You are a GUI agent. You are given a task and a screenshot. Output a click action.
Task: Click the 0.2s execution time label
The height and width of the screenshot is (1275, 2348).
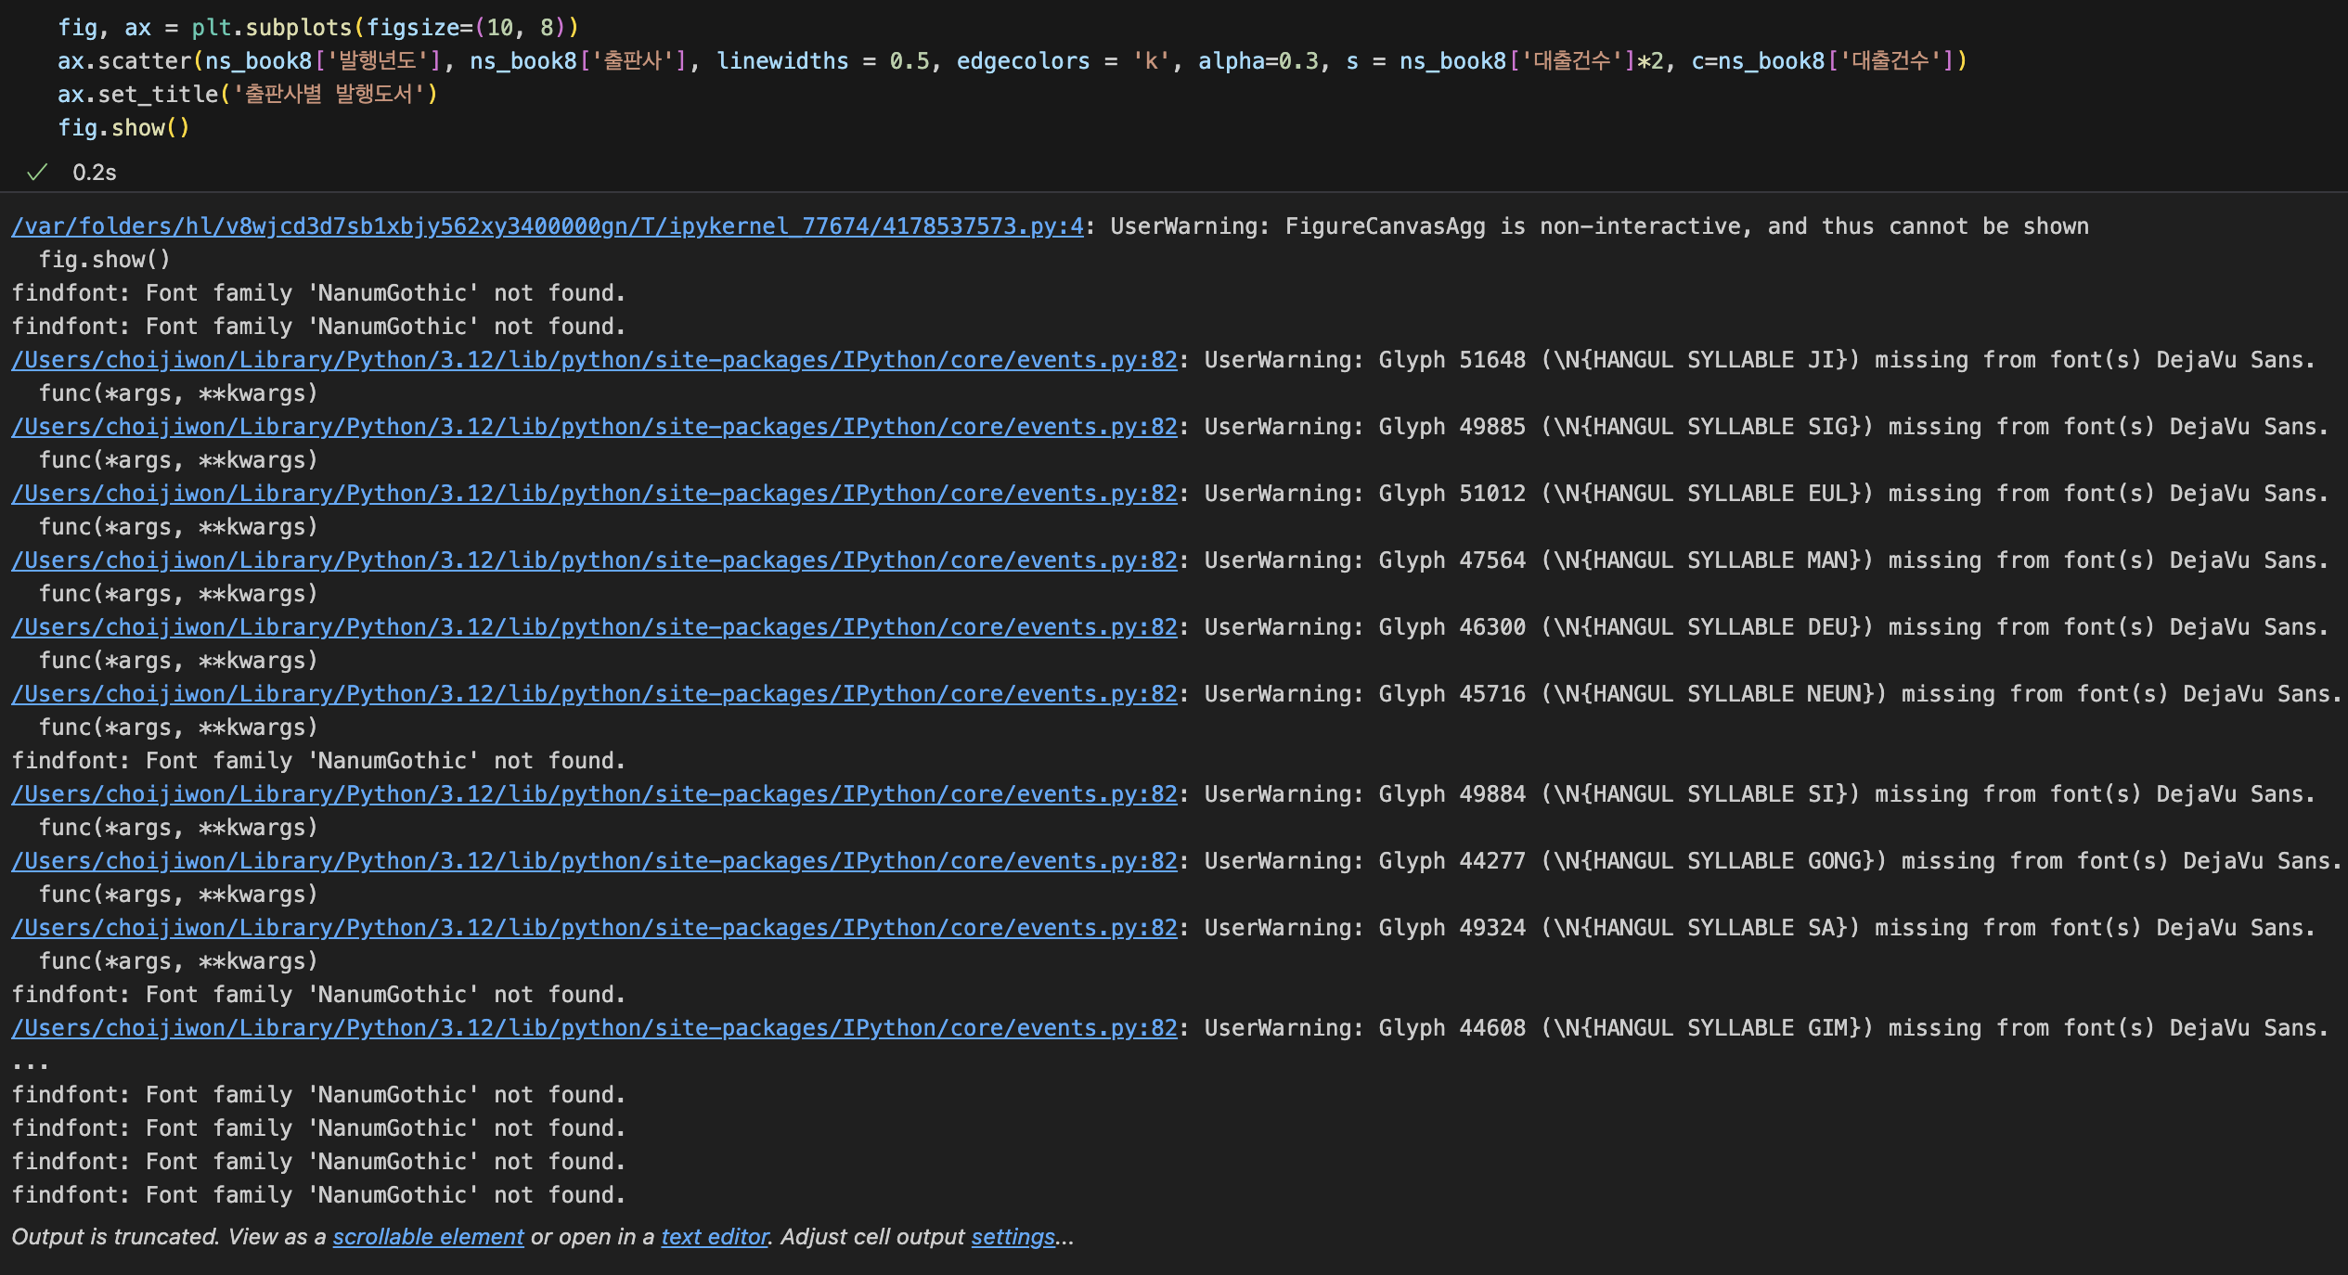point(95,173)
